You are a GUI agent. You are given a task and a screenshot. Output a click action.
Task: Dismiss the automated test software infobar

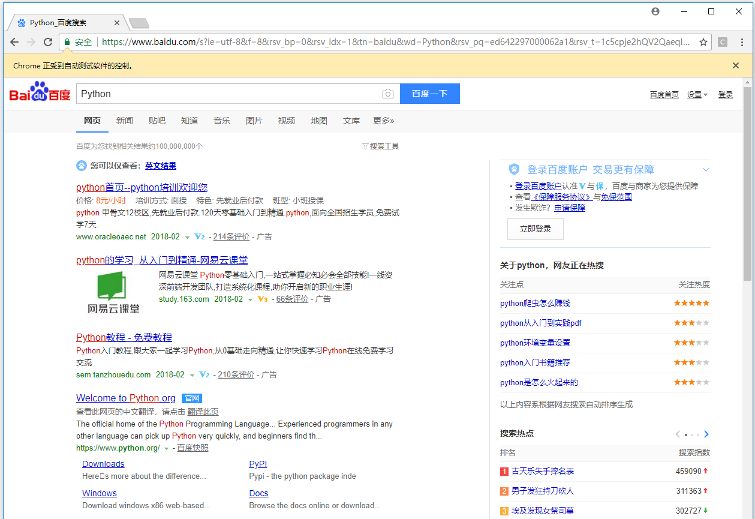point(736,65)
